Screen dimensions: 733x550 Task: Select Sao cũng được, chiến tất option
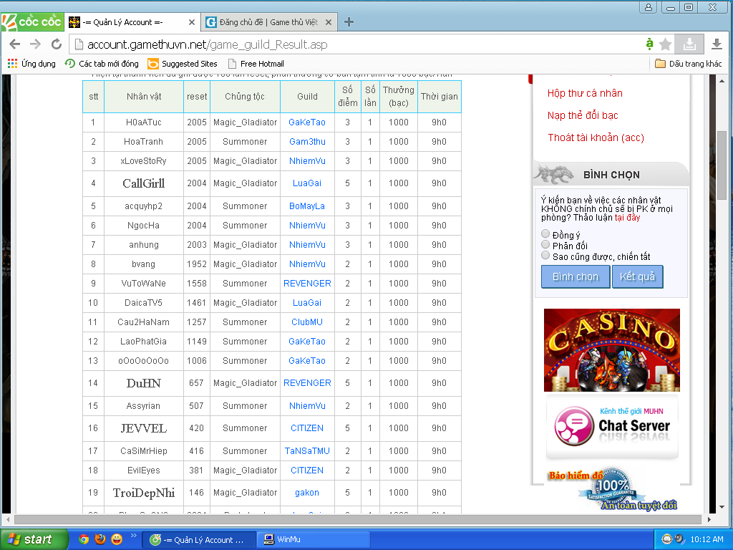[x=545, y=255]
